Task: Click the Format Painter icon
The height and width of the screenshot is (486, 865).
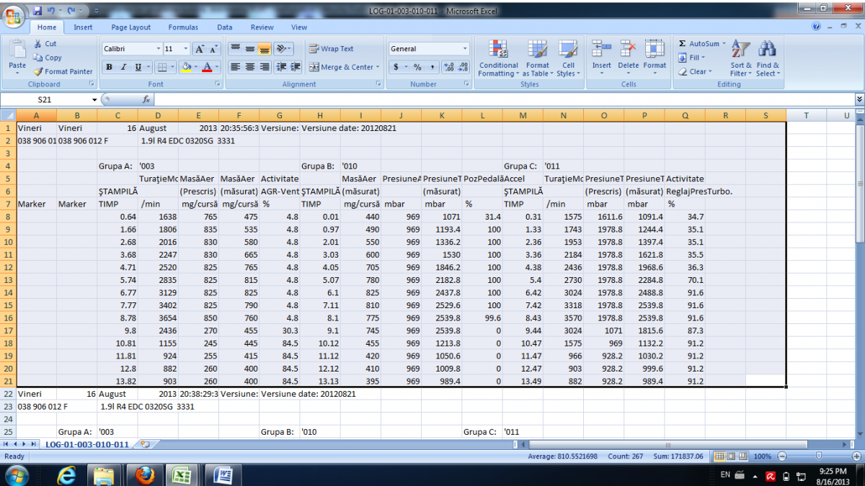Action: (x=39, y=71)
